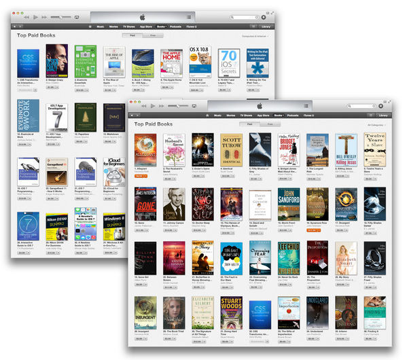Viewport: 407px width, 360px height.
Task: Click the fullscreen arrows icon in front window
Action: point(389,102)
